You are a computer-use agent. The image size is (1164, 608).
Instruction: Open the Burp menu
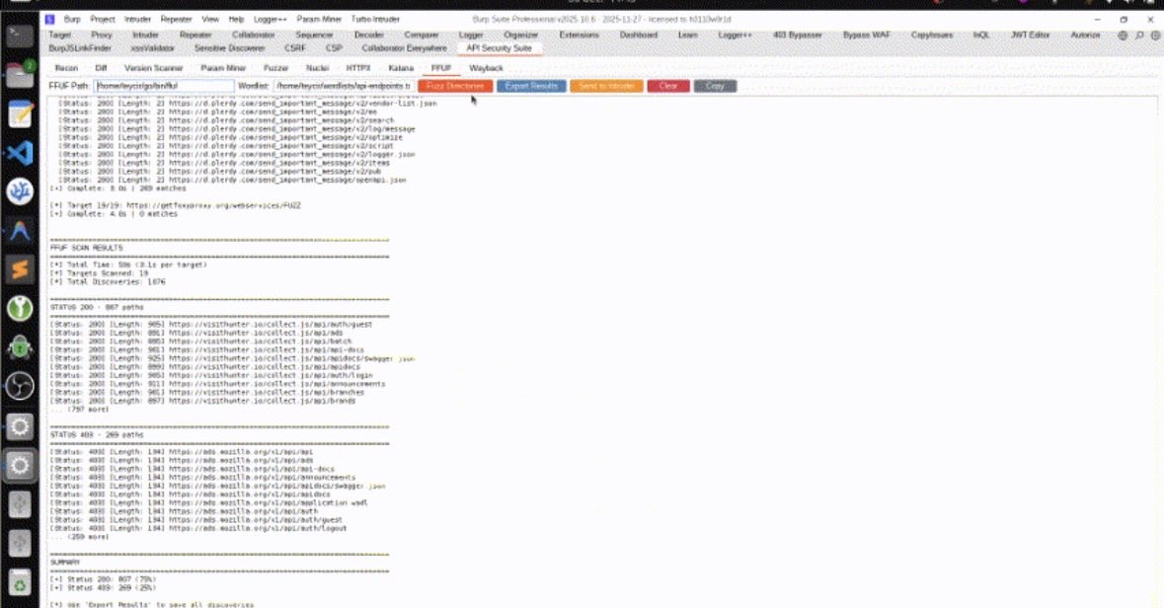pyautogui.click(x=72, y=20)
